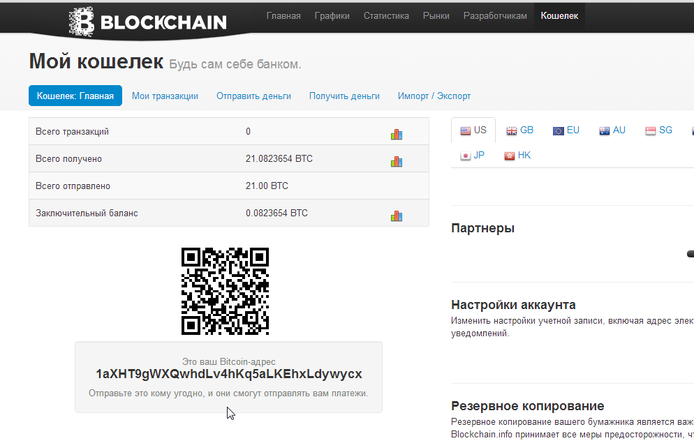Click the wallet QR code image

click(x=226, y=292)
